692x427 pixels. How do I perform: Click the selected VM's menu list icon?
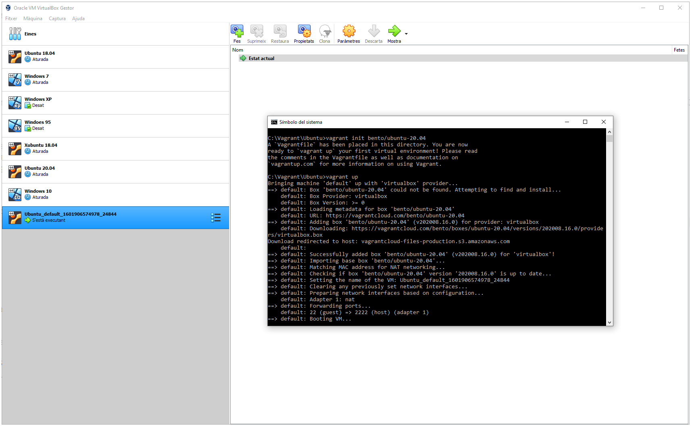pos(216,218)
